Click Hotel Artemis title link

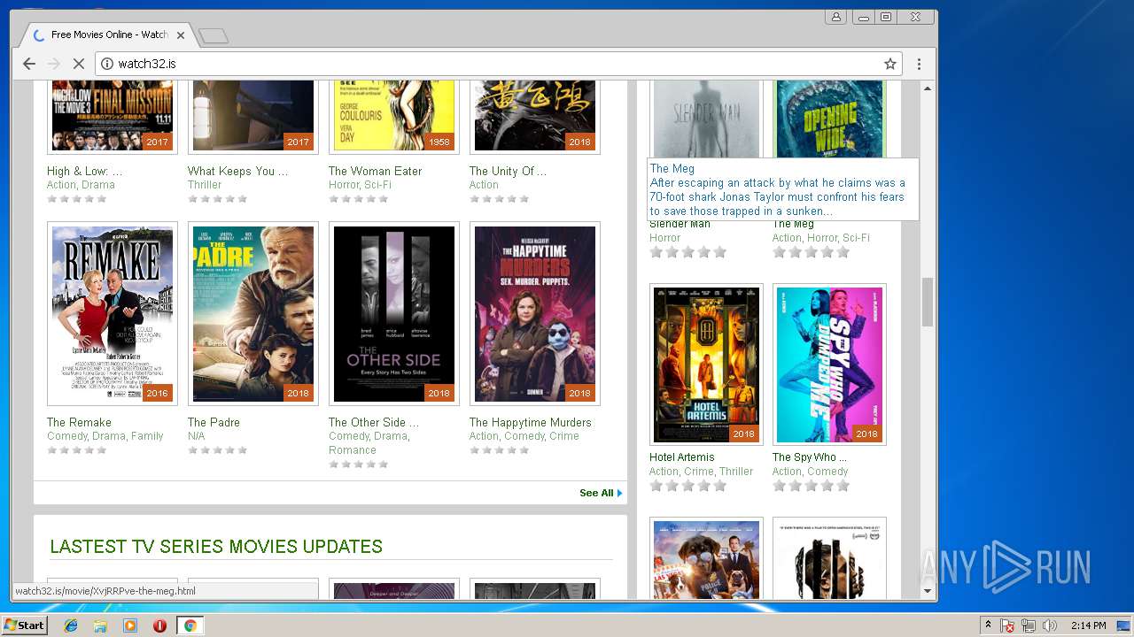pos(681,457)
